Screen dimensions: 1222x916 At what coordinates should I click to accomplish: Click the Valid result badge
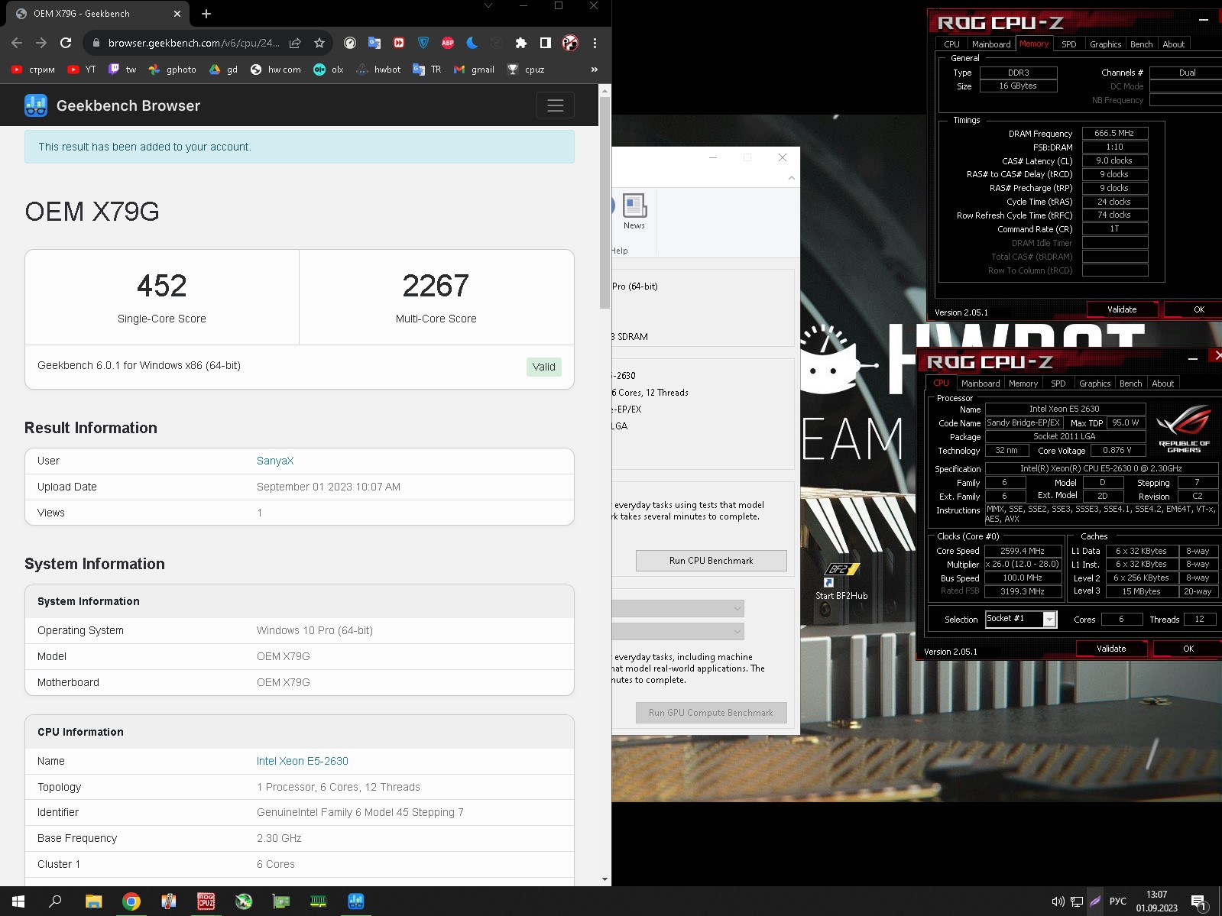click(x=544, y=367)
